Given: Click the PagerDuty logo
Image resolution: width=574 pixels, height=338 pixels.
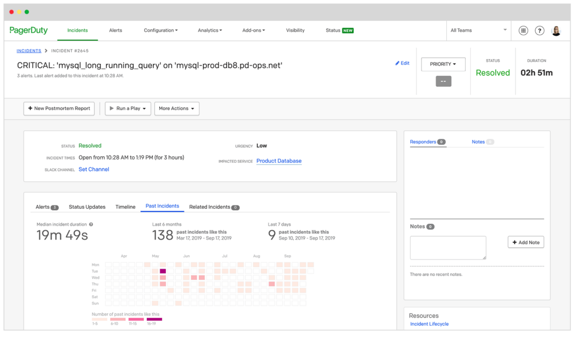Looking at the screenshot, I should pyautogui.click(x=29, y=30).
